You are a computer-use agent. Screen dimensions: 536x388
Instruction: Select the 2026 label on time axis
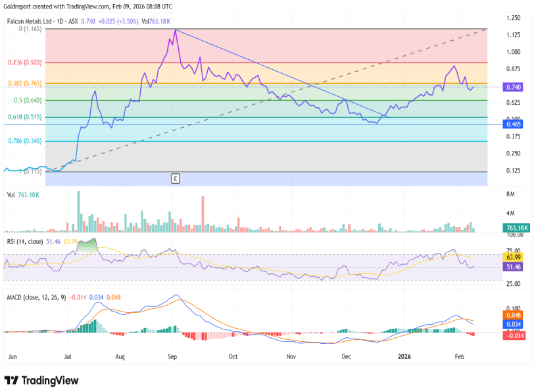click(x=405, y=356)
